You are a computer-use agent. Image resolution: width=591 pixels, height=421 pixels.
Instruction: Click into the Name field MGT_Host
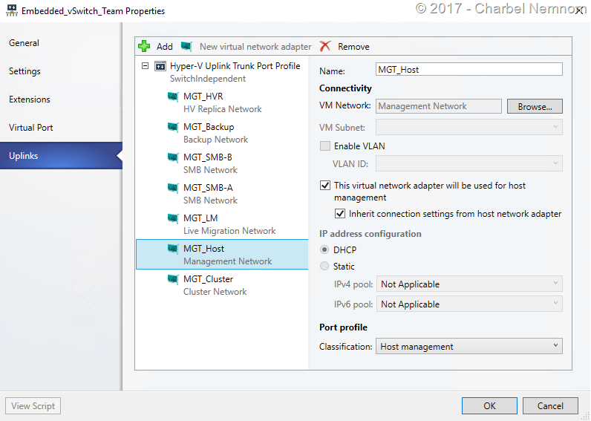point(469,69)
